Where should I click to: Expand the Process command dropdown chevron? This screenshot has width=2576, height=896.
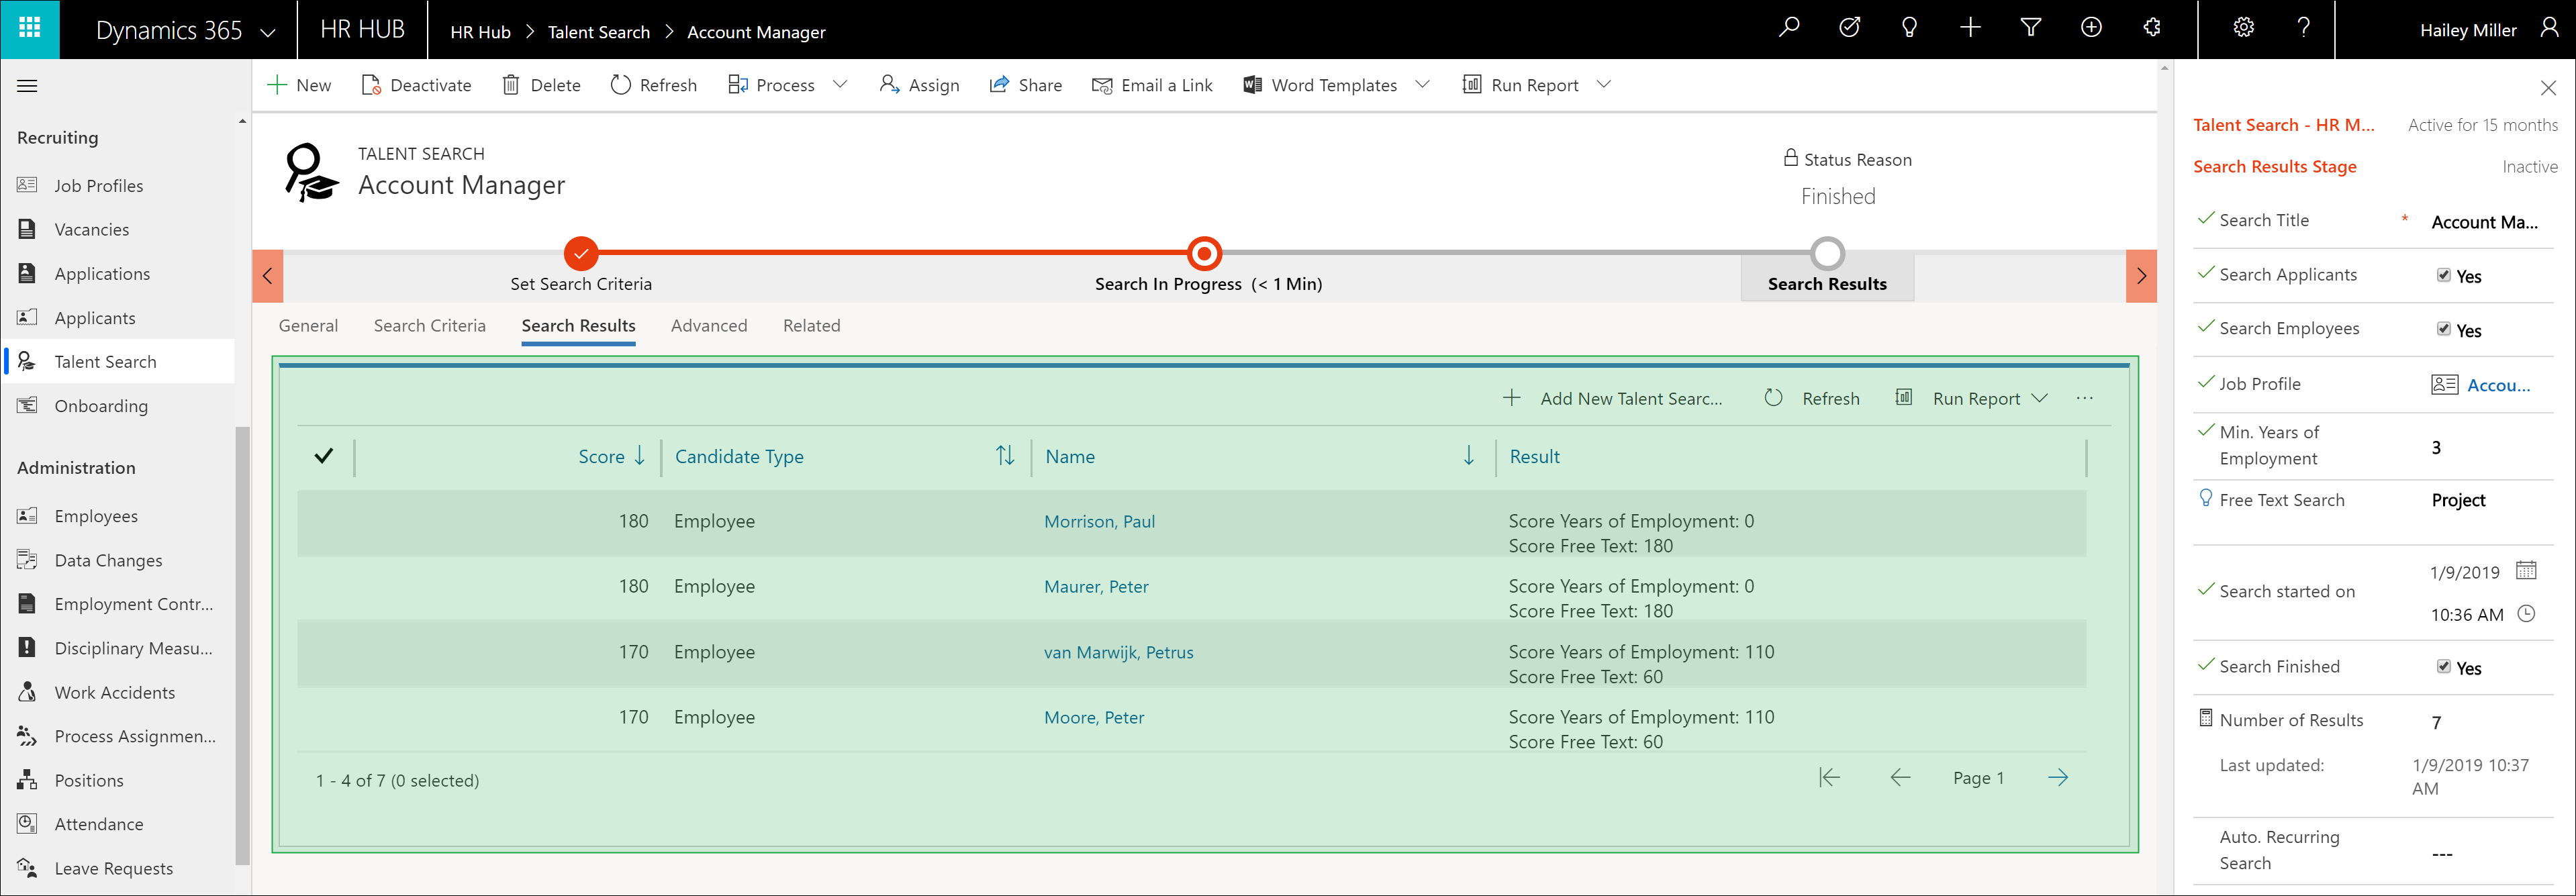840,85
